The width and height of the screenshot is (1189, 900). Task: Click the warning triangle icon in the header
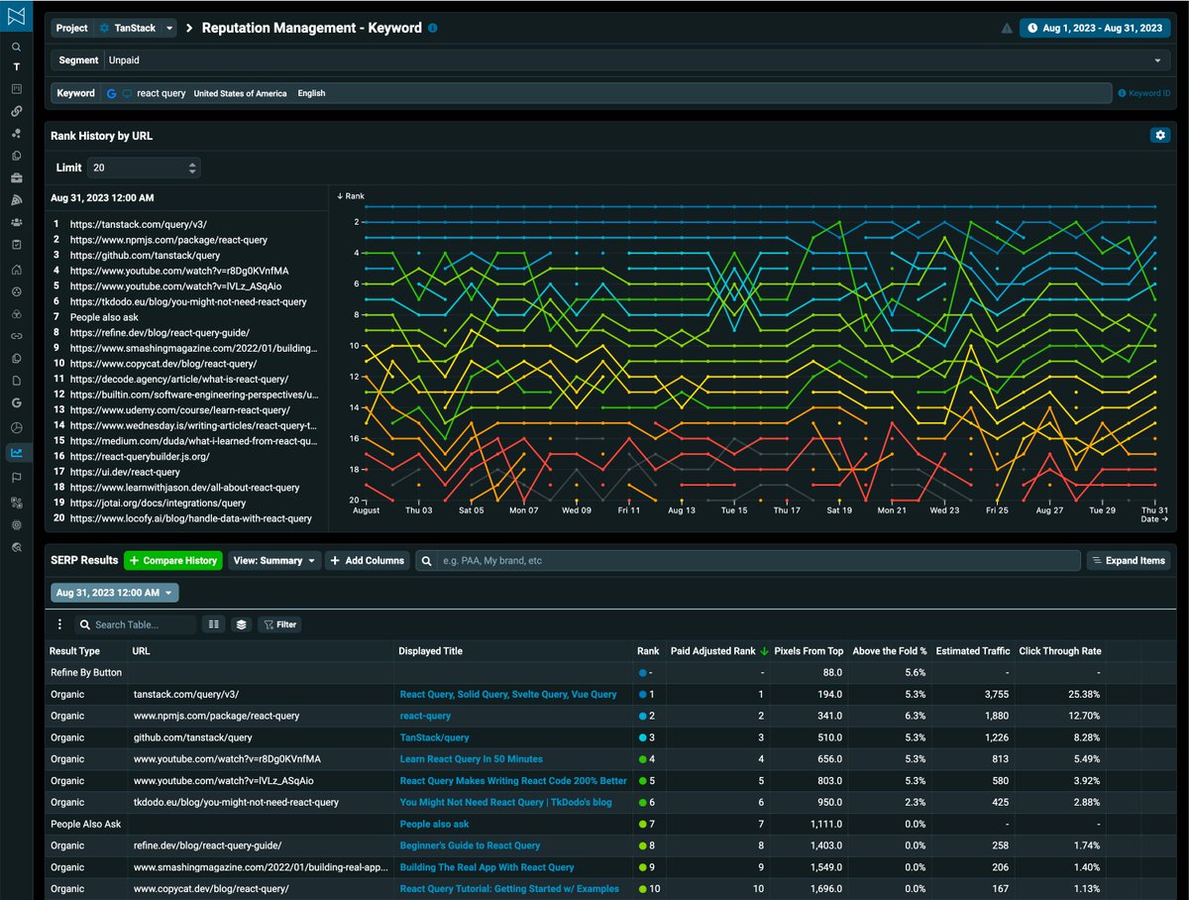(x=1007, y=29)
